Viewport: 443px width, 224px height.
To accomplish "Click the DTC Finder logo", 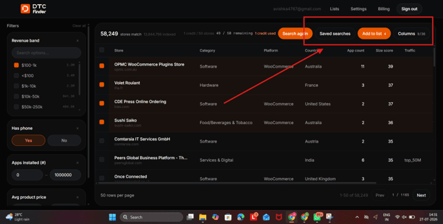I will tap(34, 9).
